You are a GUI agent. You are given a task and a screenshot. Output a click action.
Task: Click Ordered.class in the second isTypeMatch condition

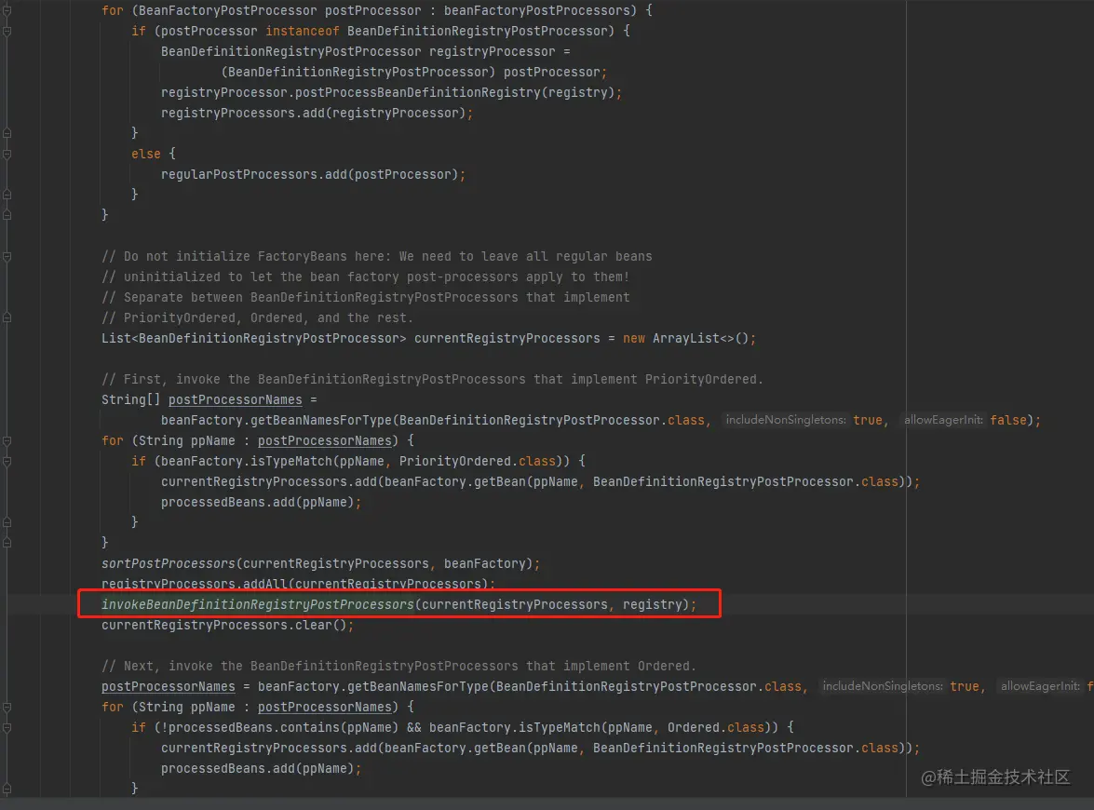(x=715, y=728)
